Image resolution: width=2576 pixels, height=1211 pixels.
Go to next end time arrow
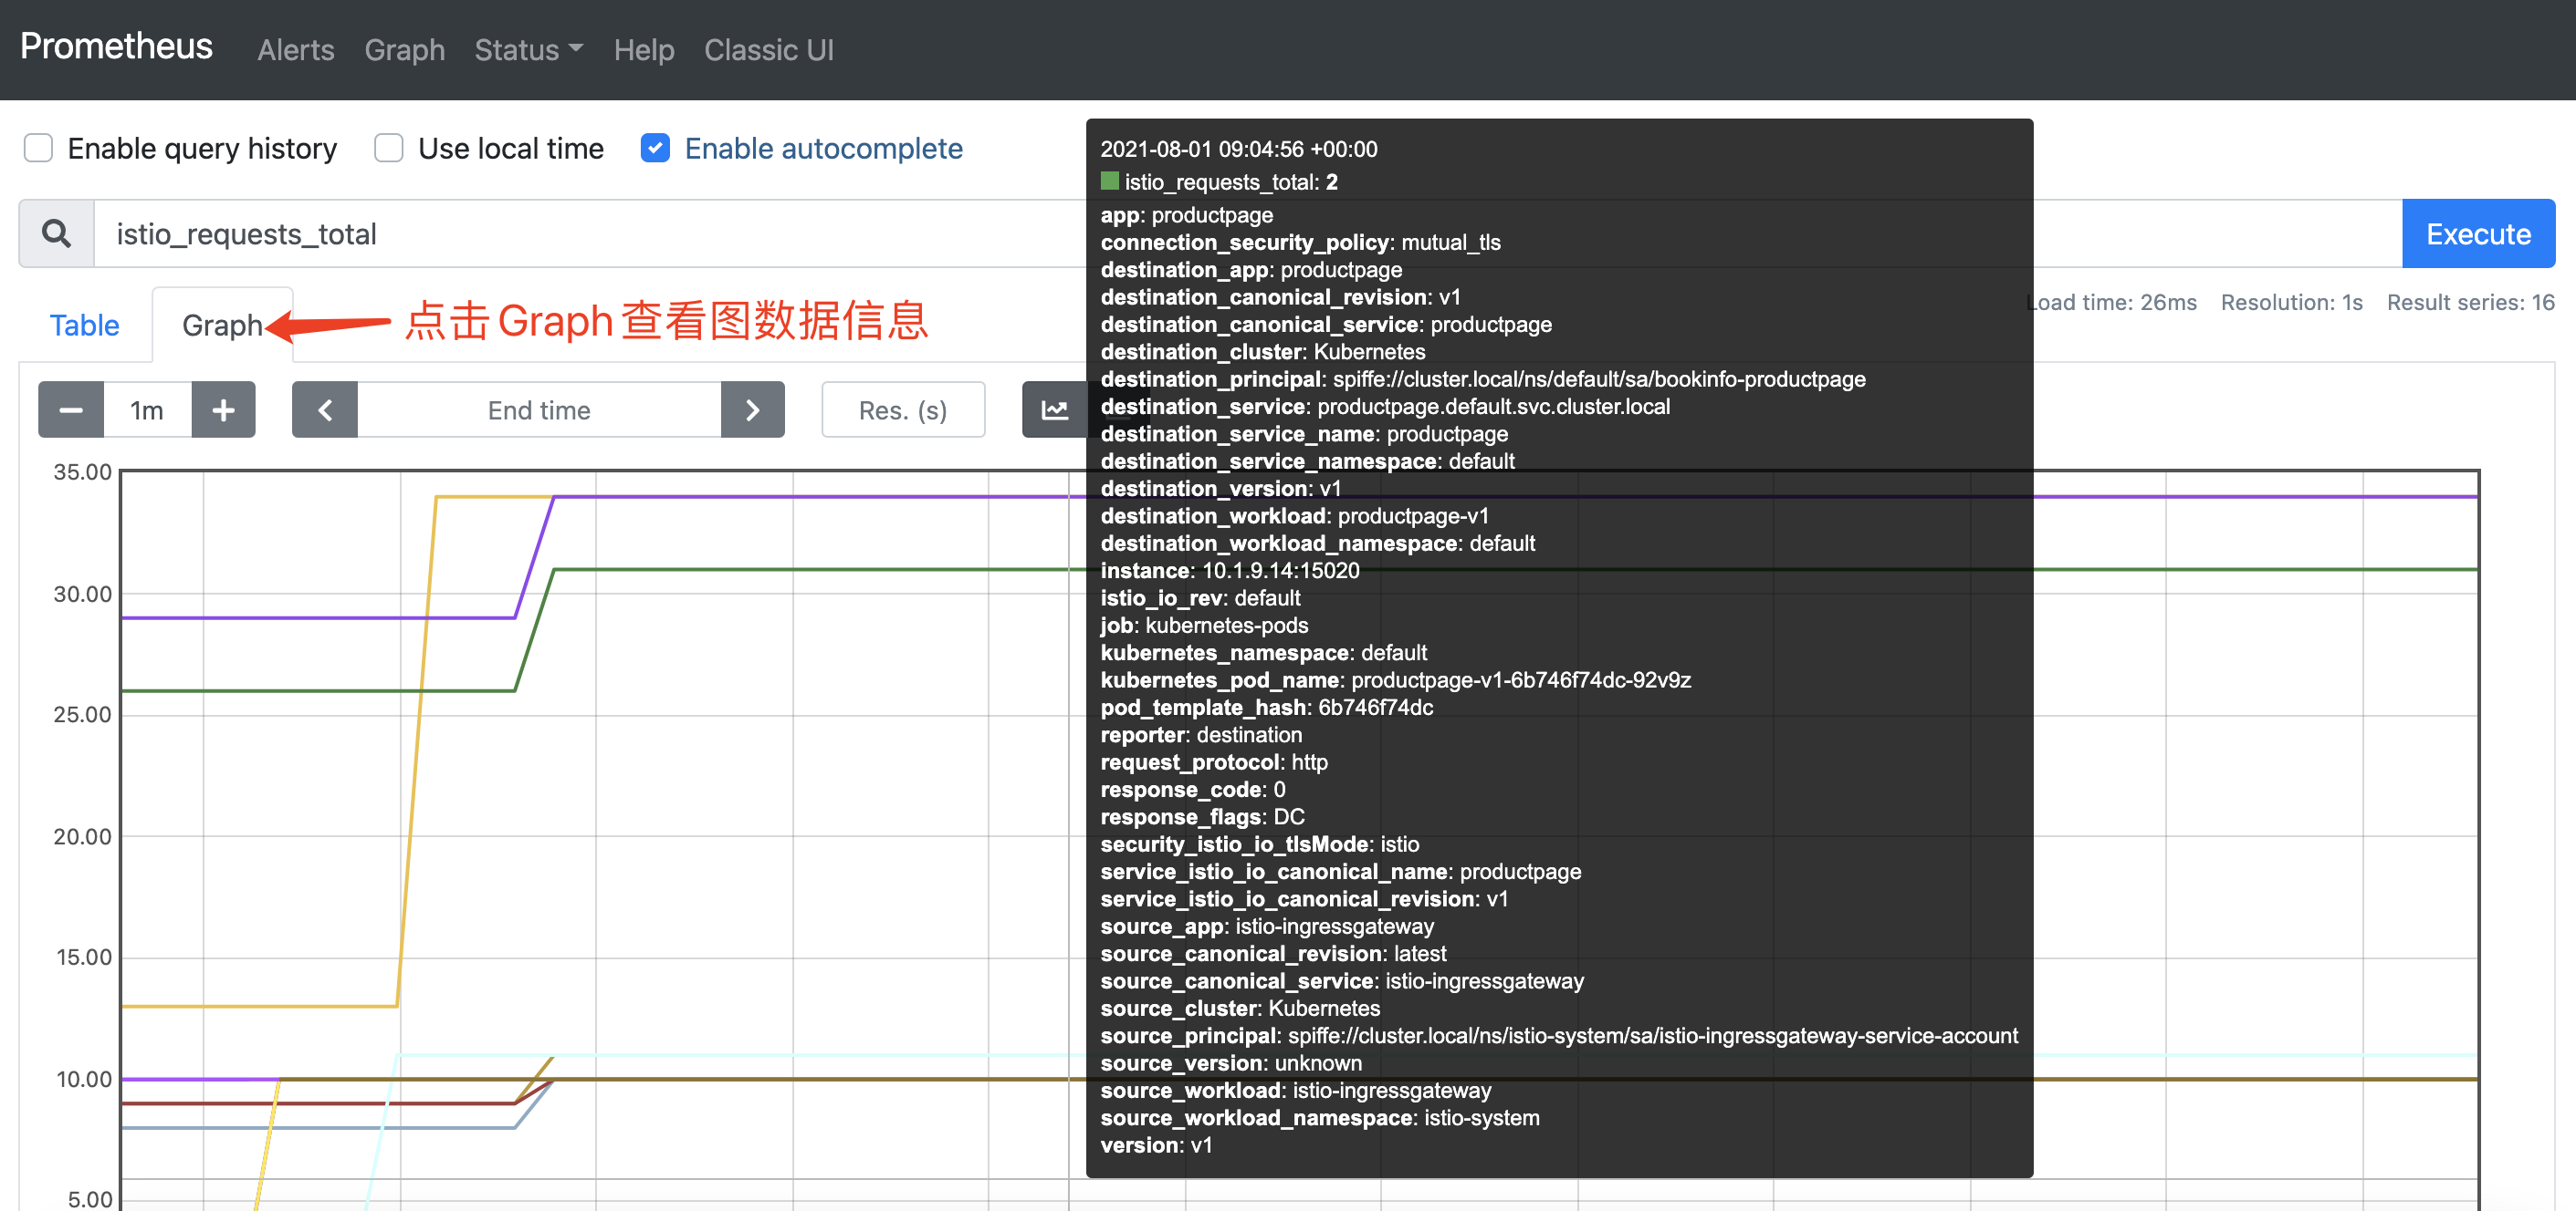752,409
